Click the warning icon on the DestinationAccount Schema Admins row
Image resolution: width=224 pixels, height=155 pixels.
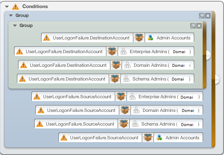coord(22,79)
